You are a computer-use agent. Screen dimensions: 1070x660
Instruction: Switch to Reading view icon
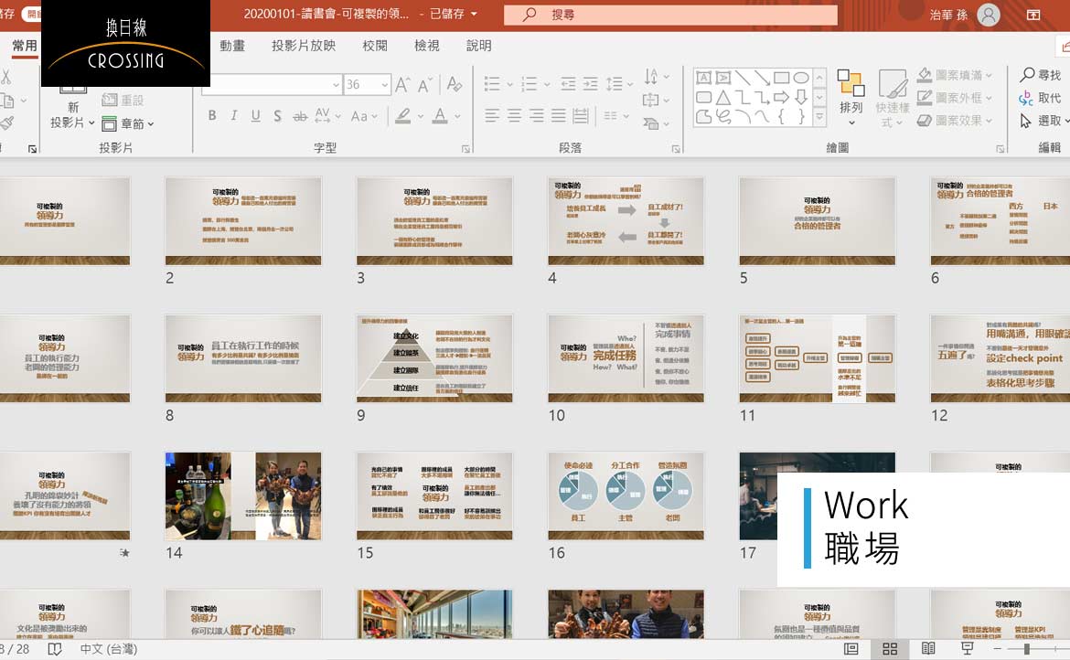click(x=928, y=648)
